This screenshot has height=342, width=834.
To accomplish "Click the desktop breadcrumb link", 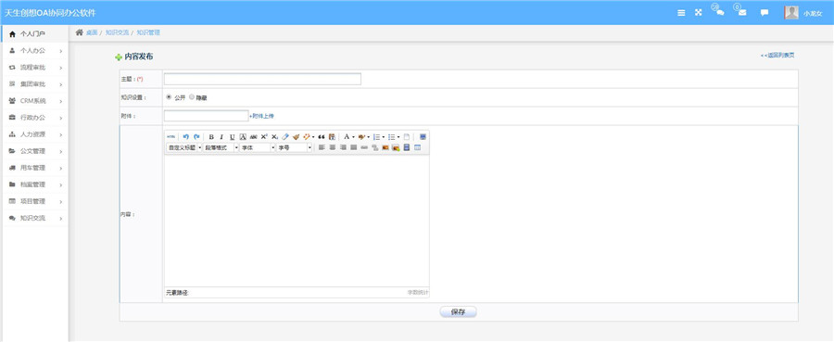I will click(x=92, y=32).
